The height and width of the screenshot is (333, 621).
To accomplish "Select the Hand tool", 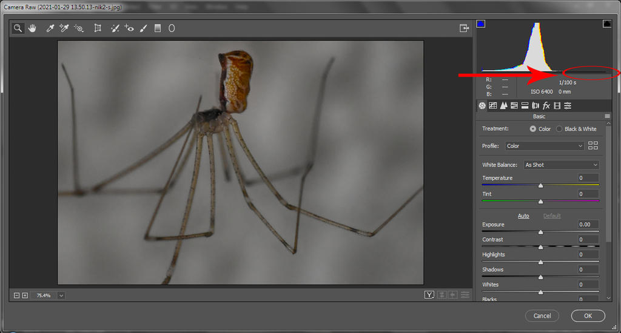I will point(32,28).
